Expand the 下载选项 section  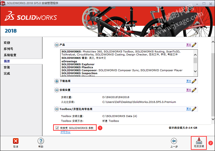pos(57,81)
